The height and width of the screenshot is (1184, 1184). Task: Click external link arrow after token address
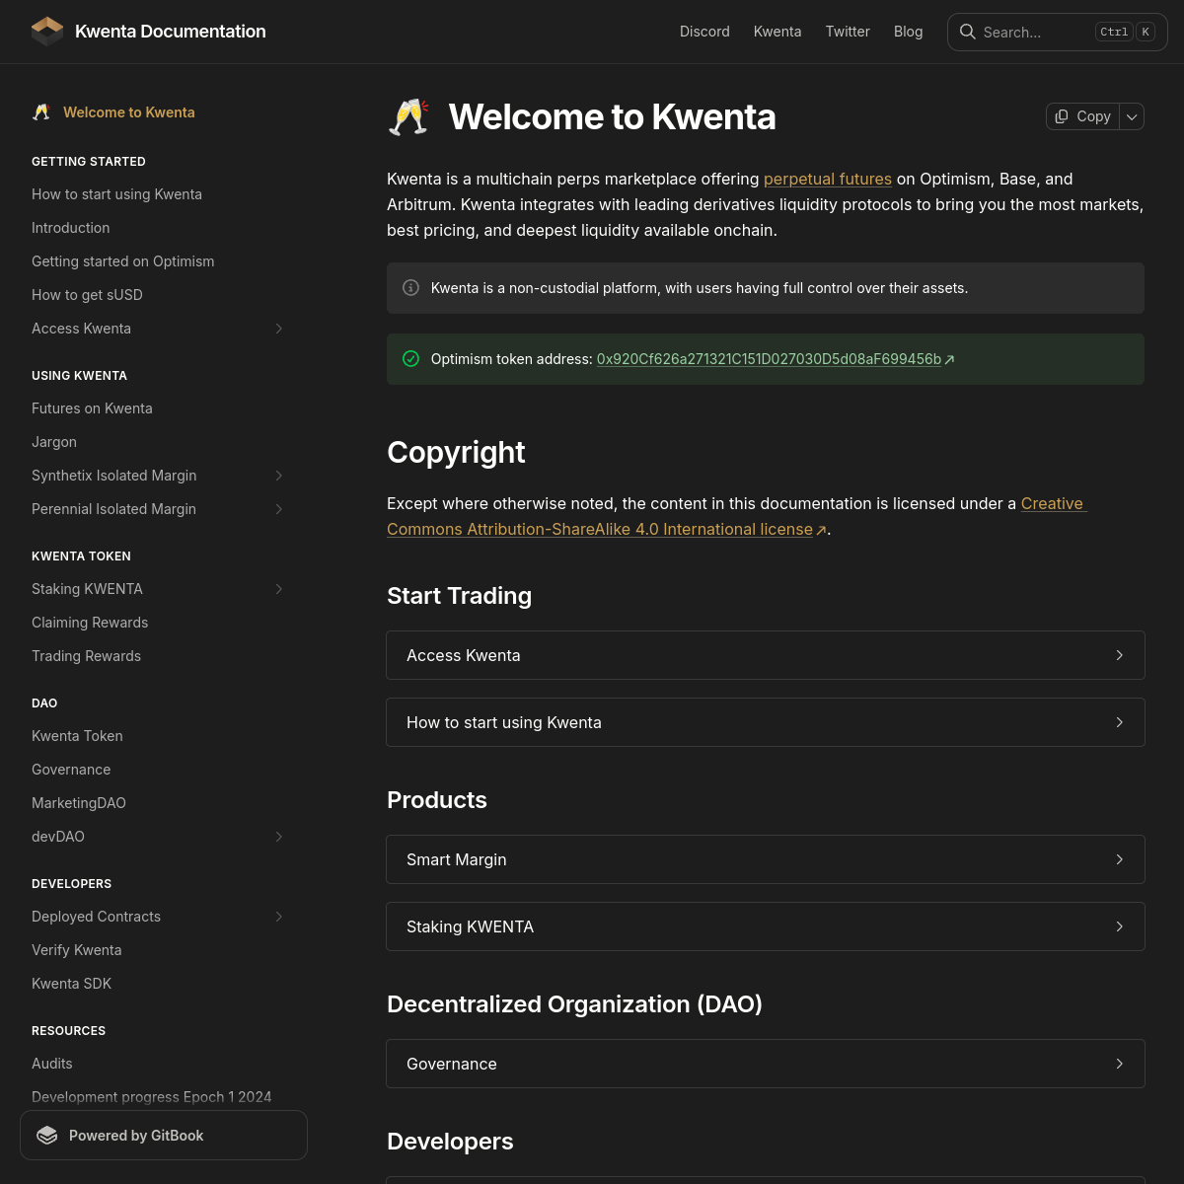[949, 360]
